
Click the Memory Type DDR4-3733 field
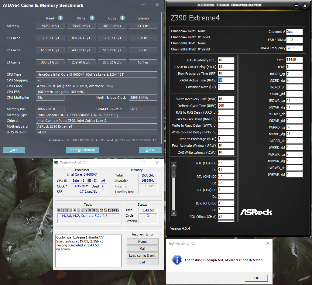(97, 115)
